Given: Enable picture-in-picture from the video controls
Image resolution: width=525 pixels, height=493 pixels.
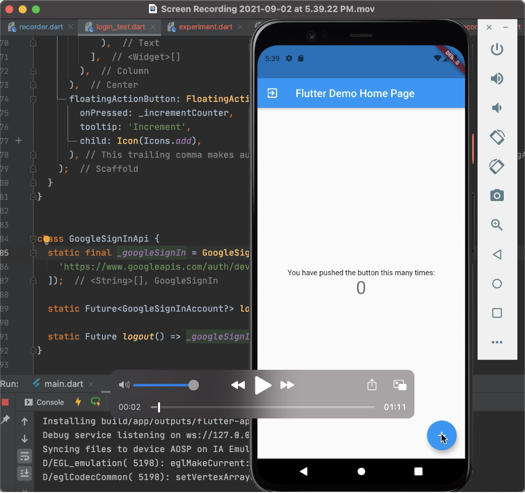Looking at the screenshot, I should pos(400,385).
